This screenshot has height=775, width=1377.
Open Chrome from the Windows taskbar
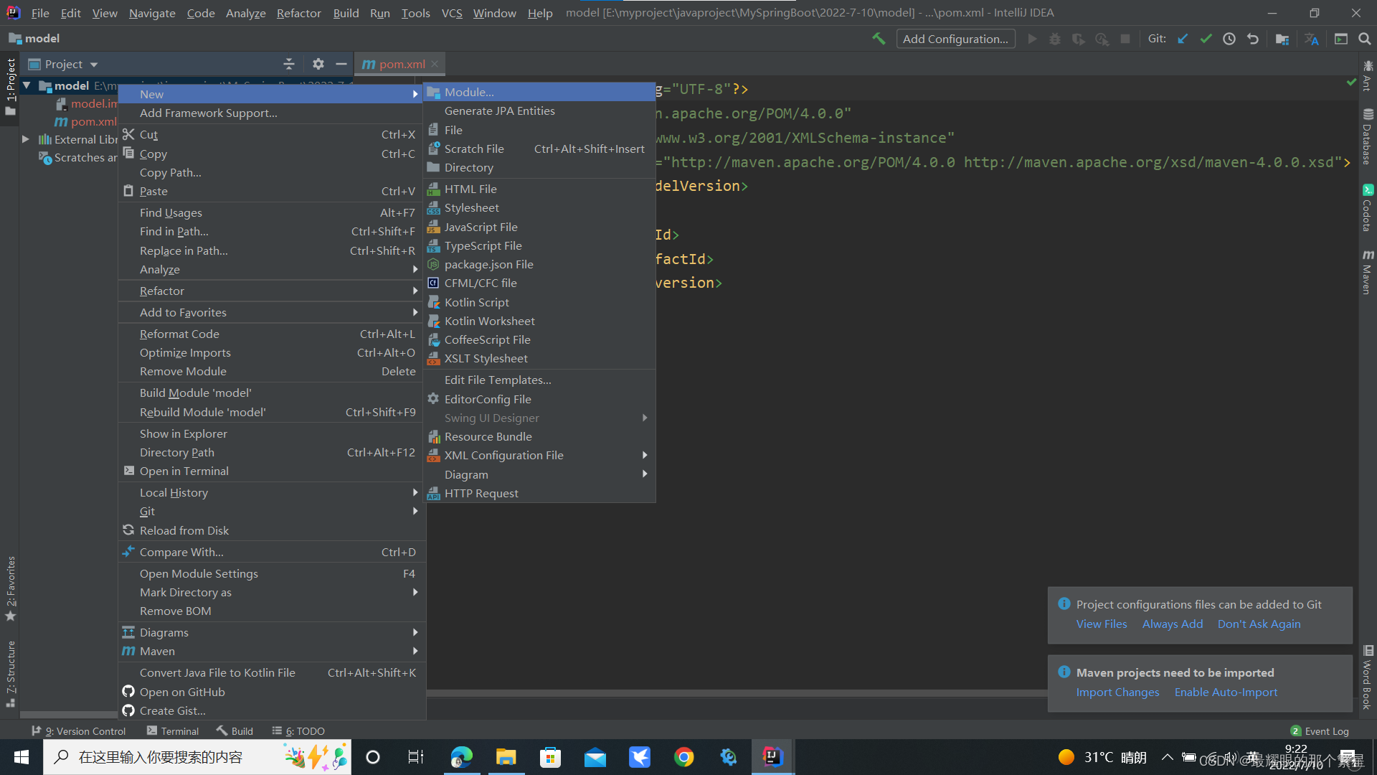(683, 757)
